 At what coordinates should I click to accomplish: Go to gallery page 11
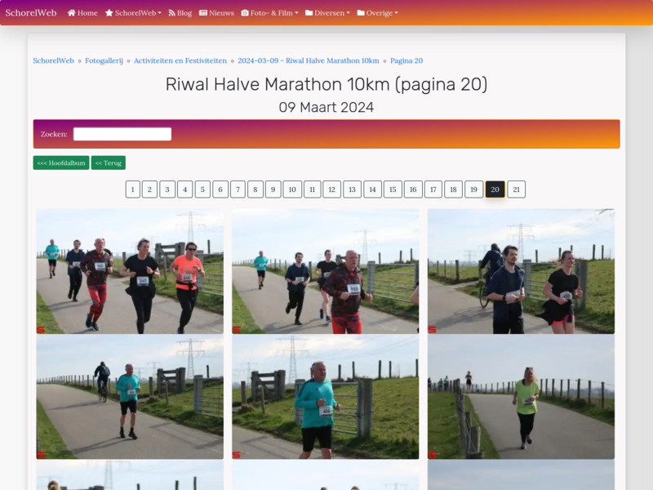pyautogui.click(x=313, y=189)
